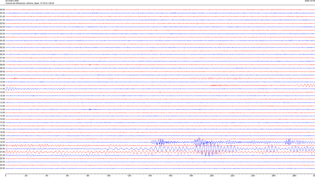Click the '17:00' trace time label
Screen dimensions: 315x177
(x=2, y=126)
